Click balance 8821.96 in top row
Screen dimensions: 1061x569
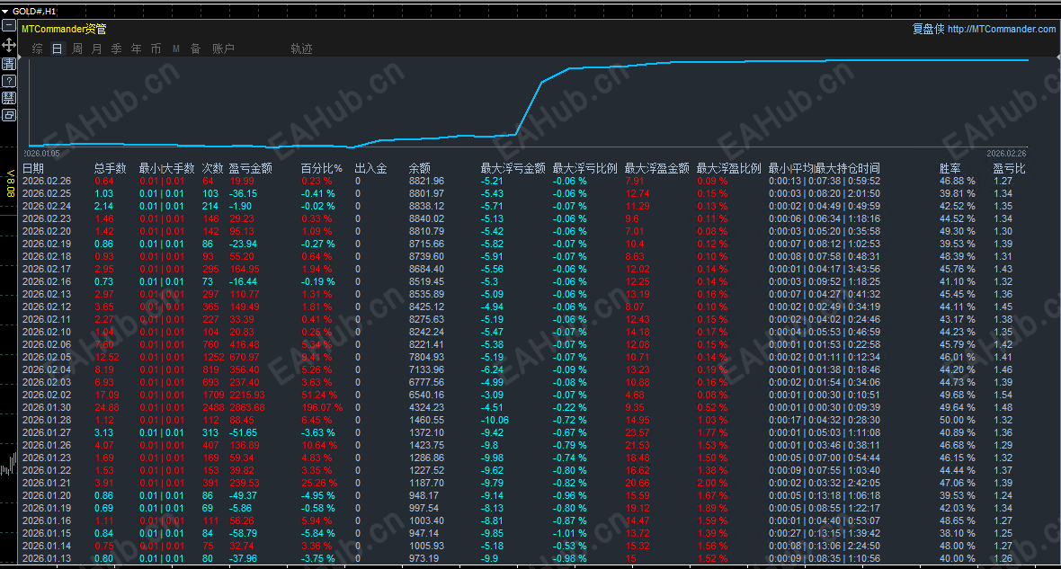426,181
